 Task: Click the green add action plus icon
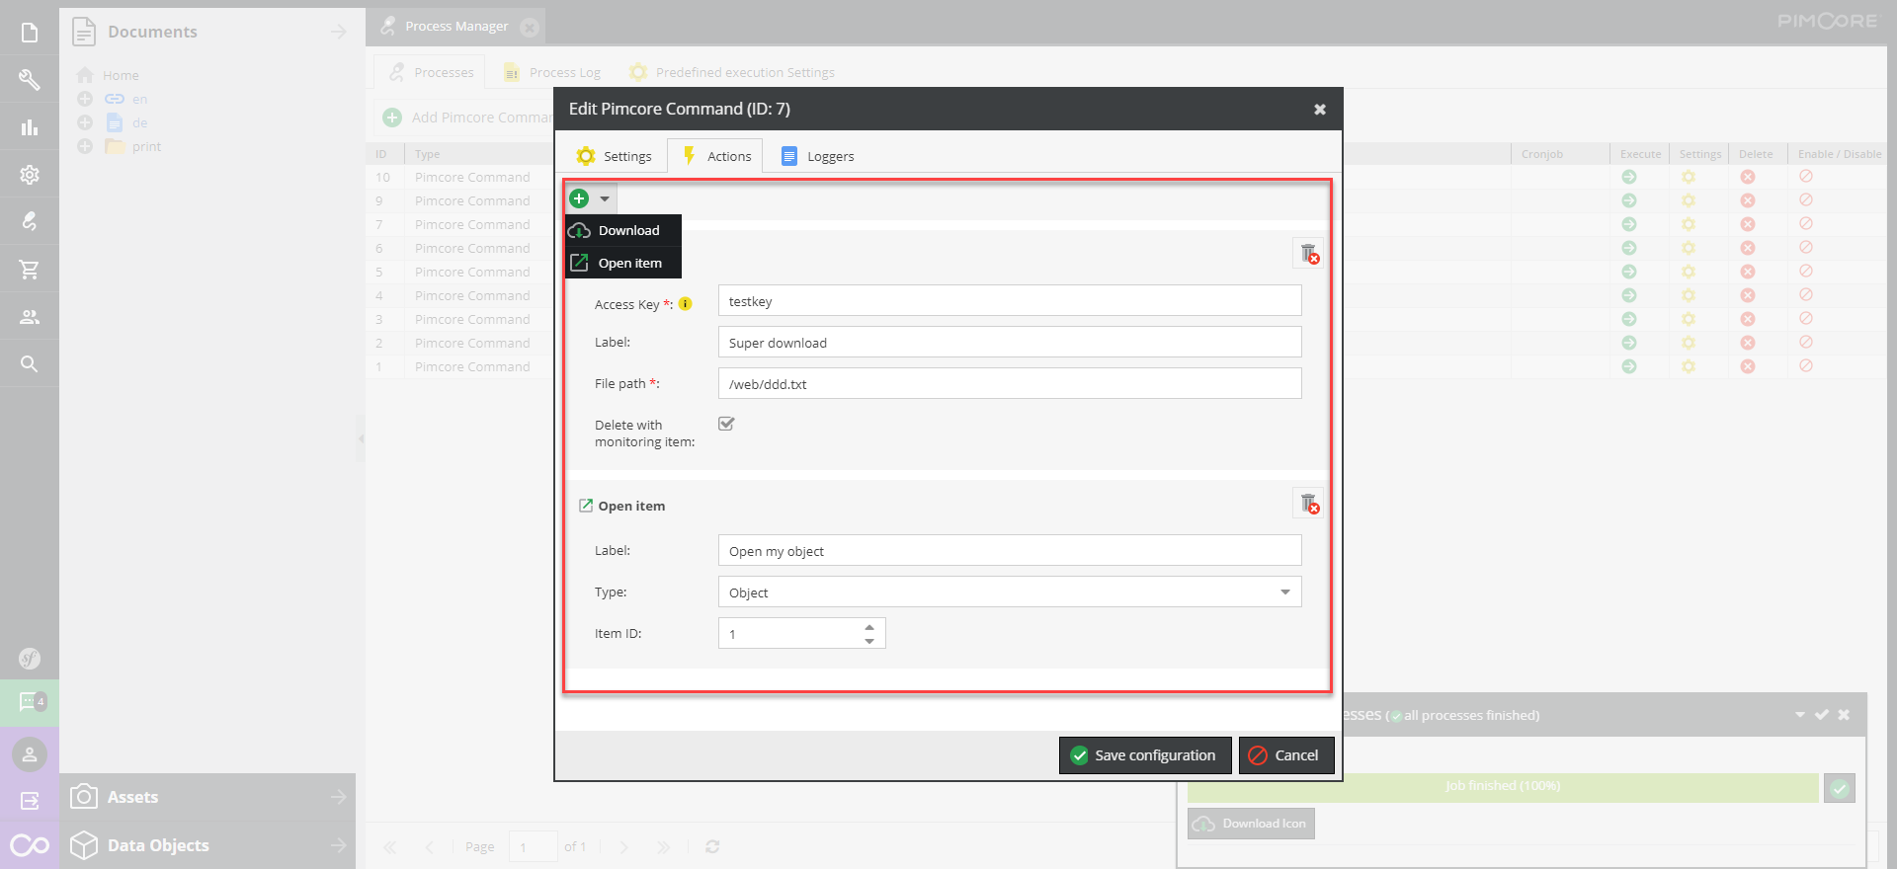pos(580,198)
